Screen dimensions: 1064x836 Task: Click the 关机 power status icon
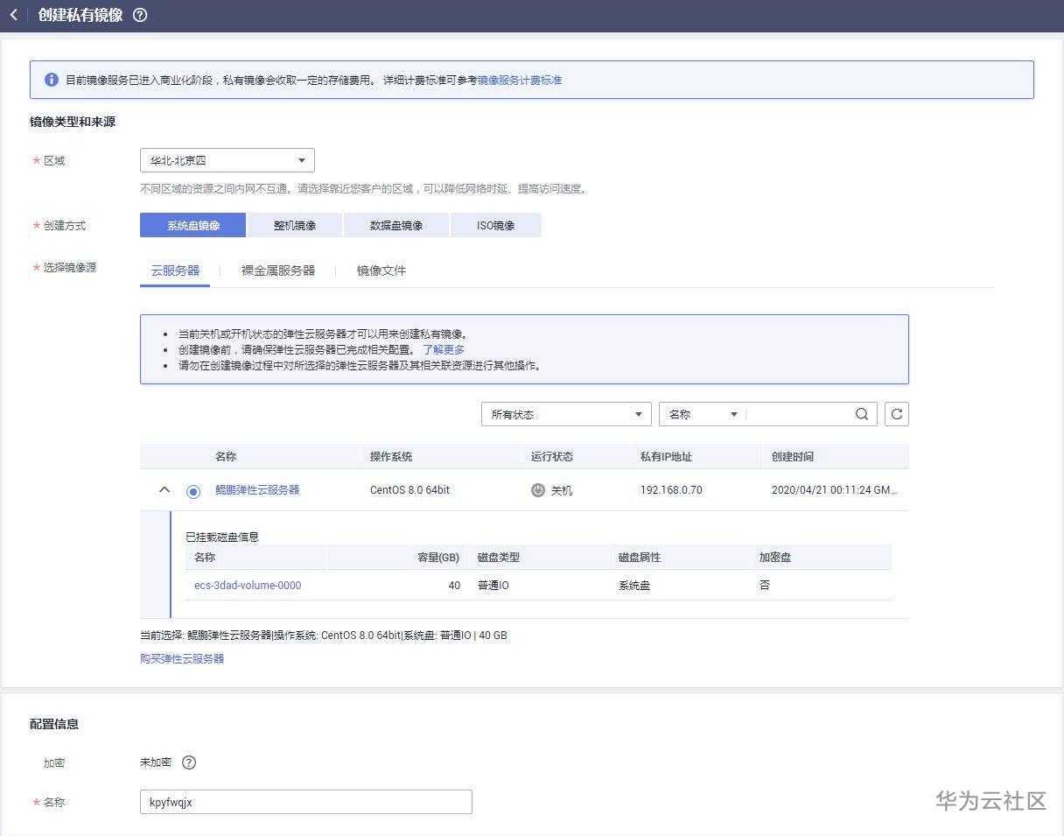pos(538,490)
